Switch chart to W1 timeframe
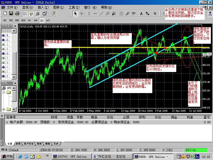 tap(48, 21)
